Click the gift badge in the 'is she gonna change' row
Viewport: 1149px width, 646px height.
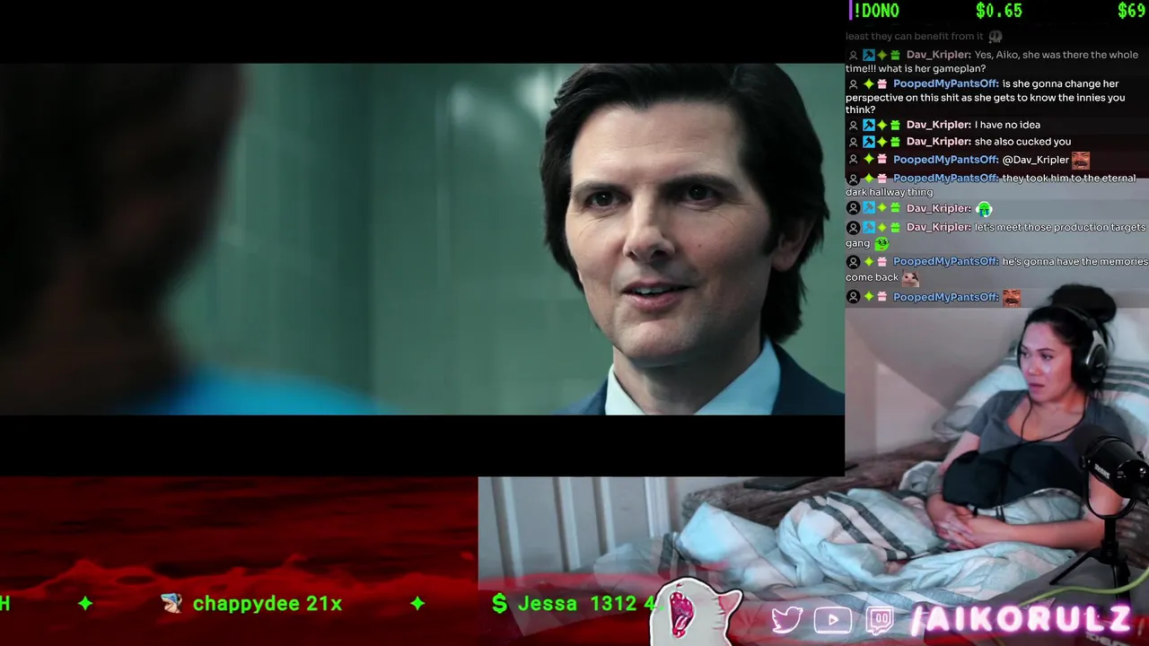[x=881, y=83]
